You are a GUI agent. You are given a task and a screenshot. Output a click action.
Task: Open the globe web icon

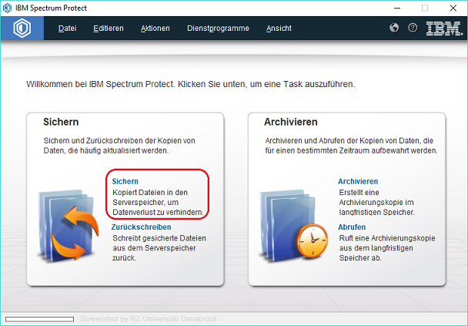click(x=395, y=29)
